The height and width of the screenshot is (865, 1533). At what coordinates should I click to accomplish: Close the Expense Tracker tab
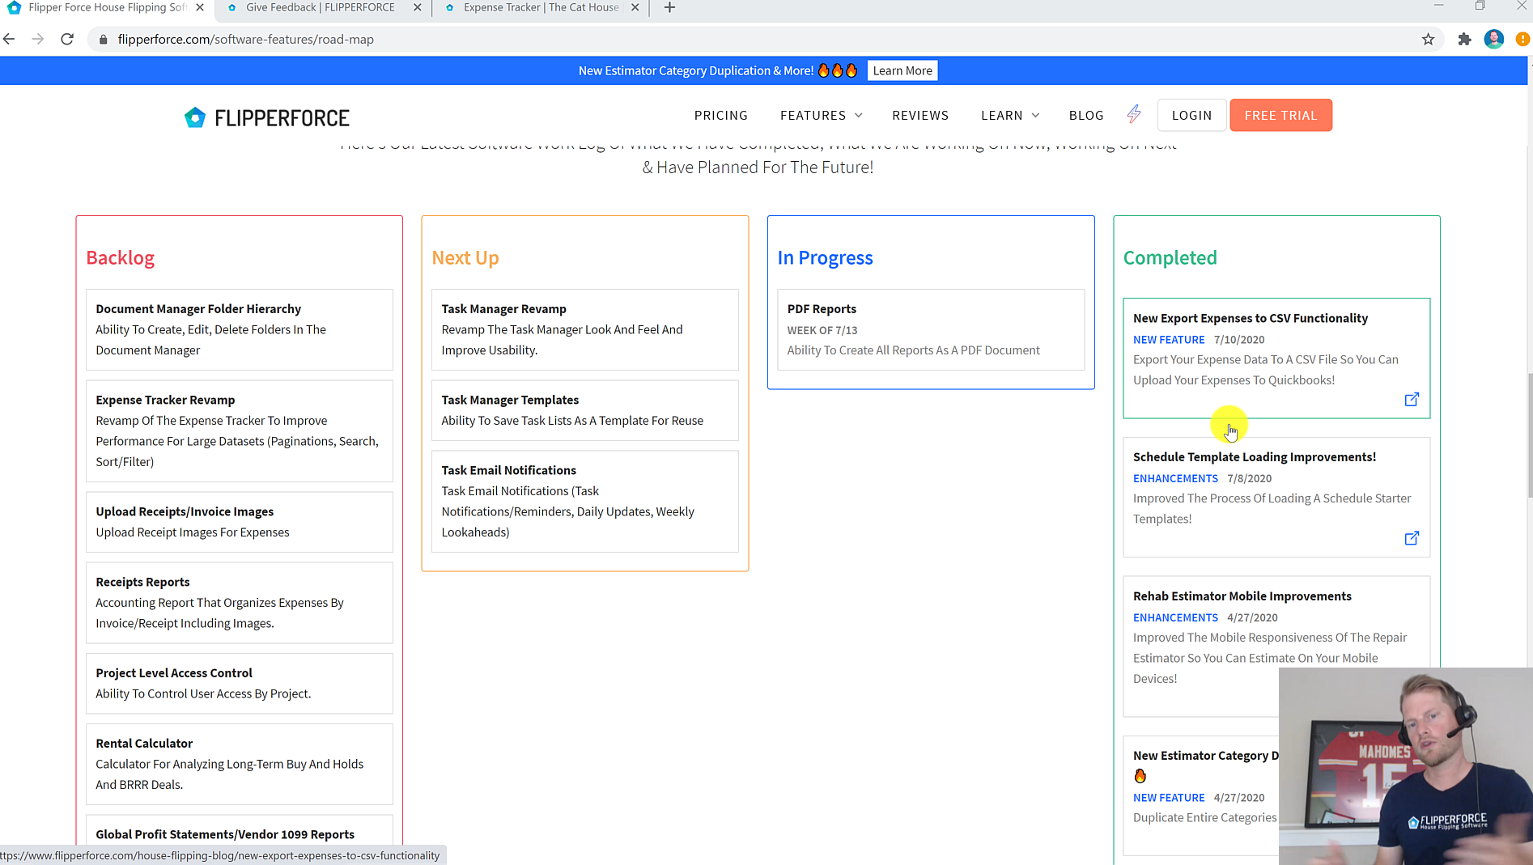(x=635, y=7)
